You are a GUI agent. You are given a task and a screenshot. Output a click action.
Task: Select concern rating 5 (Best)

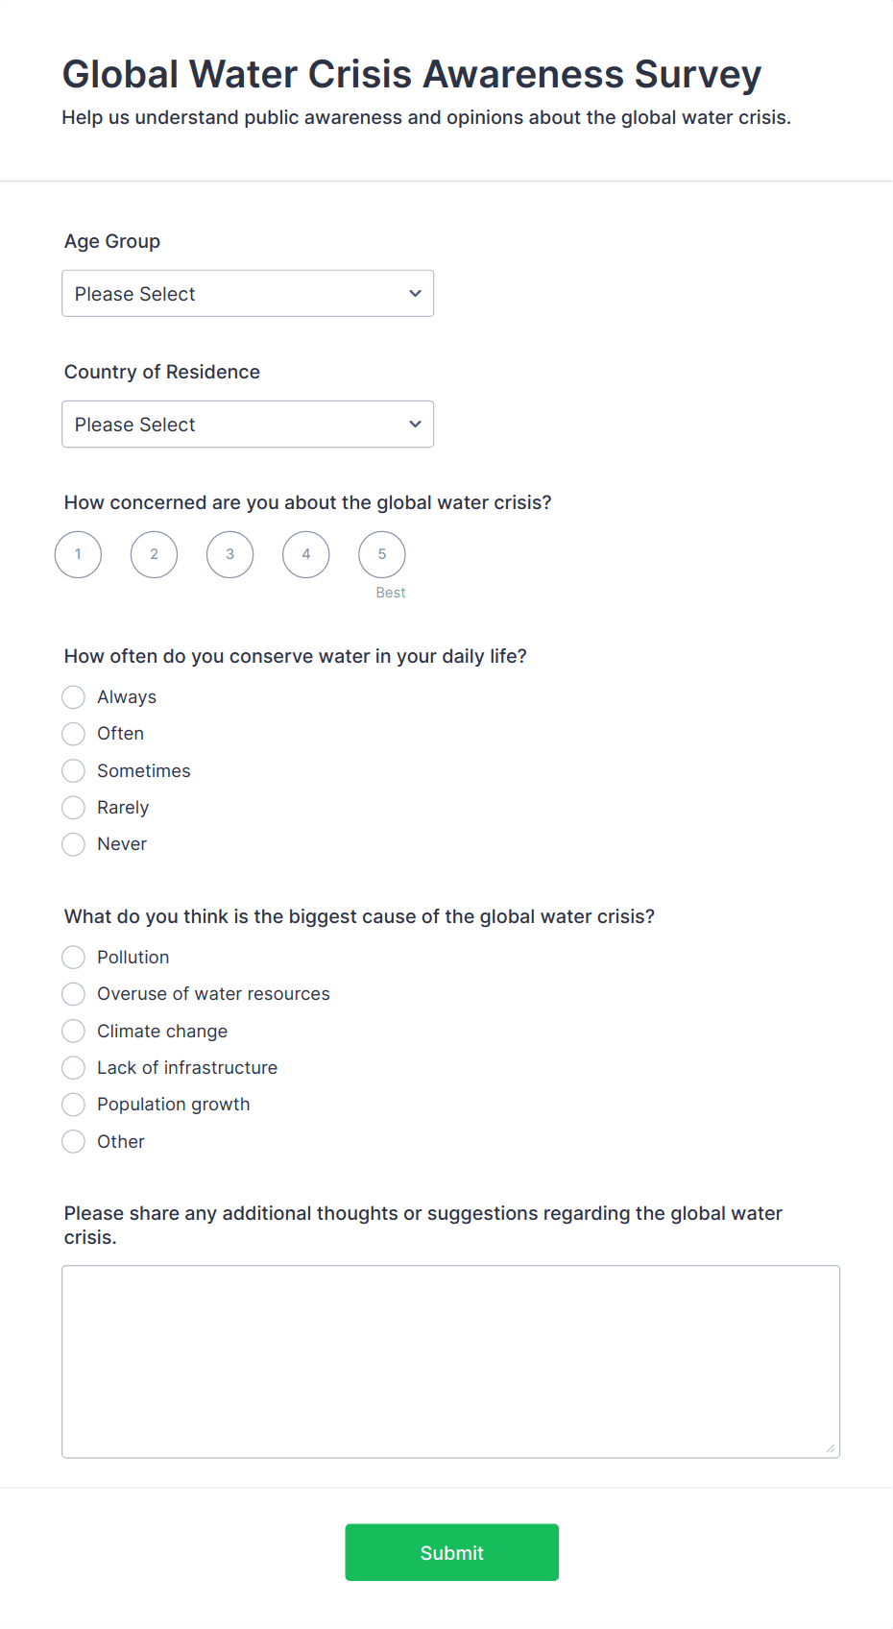(x=381, y=554)
